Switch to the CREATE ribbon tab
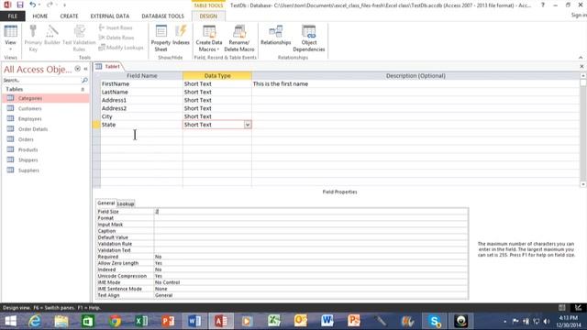 click(70, 16)
